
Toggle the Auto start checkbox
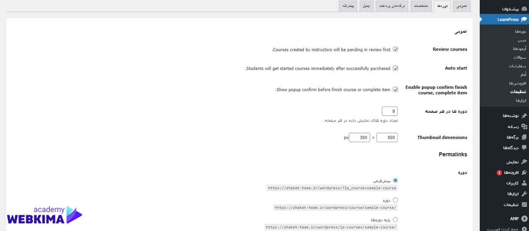point(395,68)
